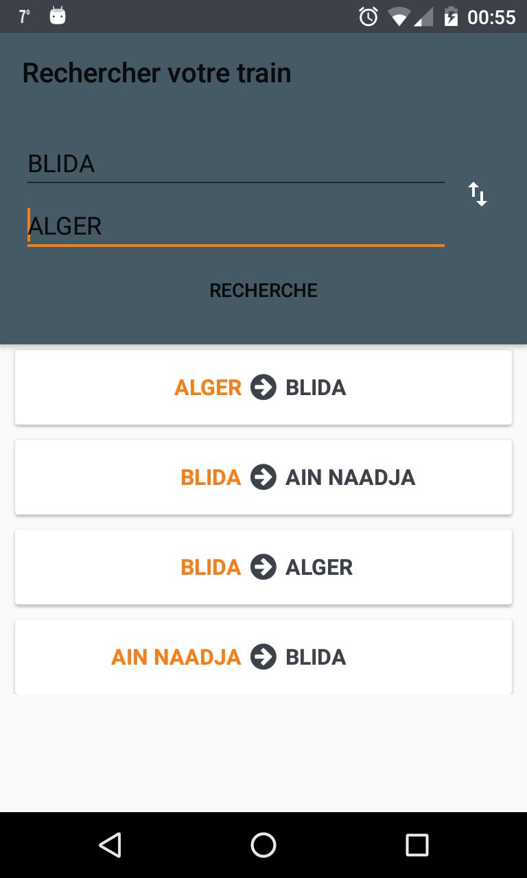This screenshot has width=527, height=878.
Task: Tap the Rechercher votre train title
Action: click(157, 73)
